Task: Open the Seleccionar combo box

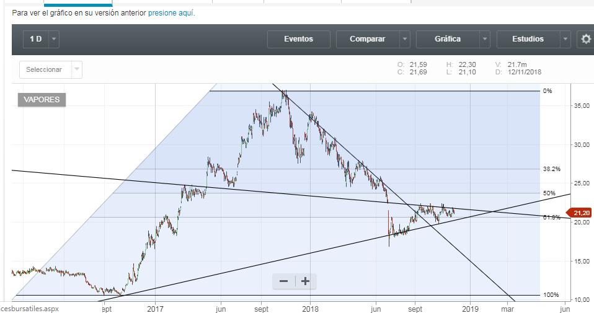Action: (x=51, y=69)
